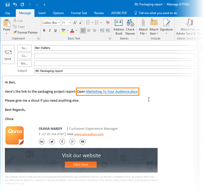The image size is (204, 192).
Task: Toggle Italic formatting
Action: (50, 30)
